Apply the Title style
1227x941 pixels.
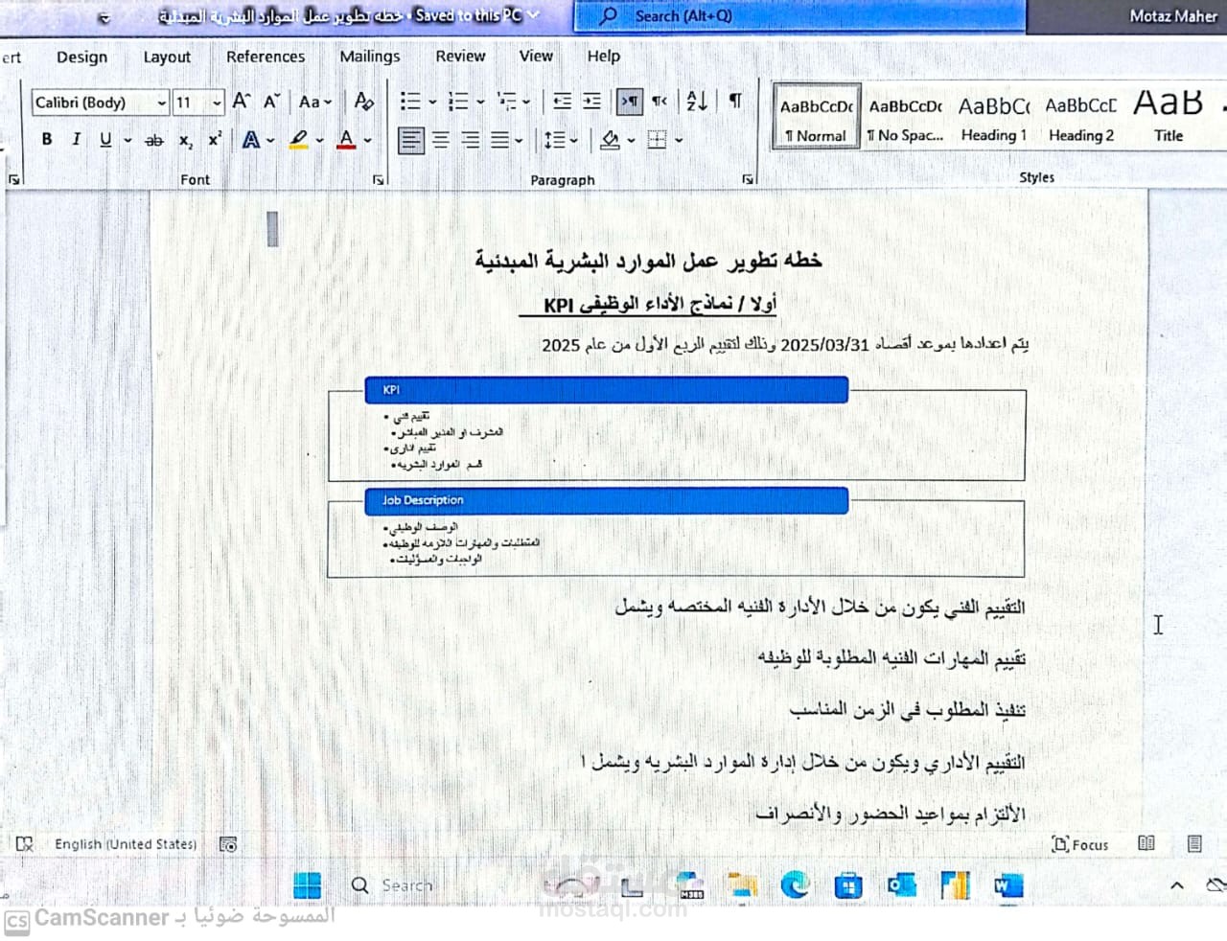(1169, 118)
